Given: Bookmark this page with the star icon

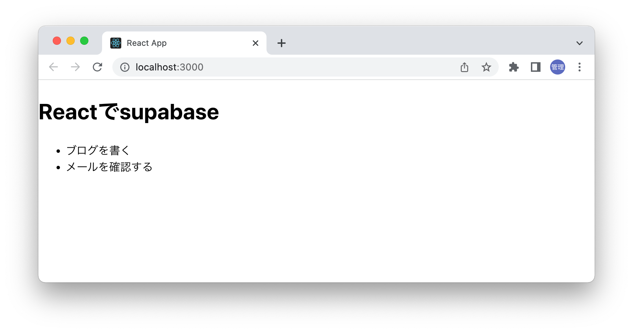Looking at the screenshot, I should 486,67.
